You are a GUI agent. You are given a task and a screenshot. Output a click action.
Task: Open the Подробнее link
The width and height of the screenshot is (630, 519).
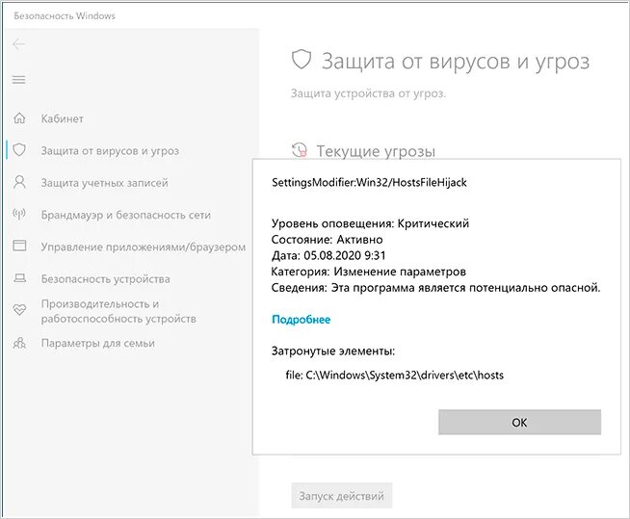coord(301,320)
